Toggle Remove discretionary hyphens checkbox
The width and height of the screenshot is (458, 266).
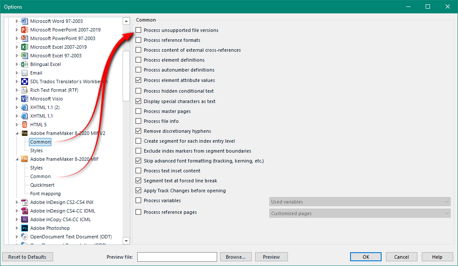click(x=139, y=131)
